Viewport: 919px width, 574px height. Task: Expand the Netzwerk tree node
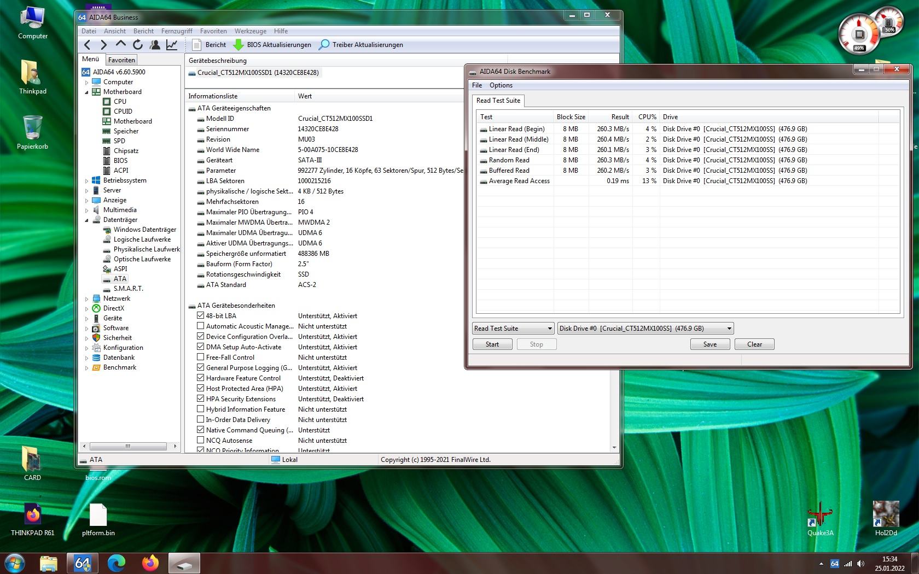(86, 299)
